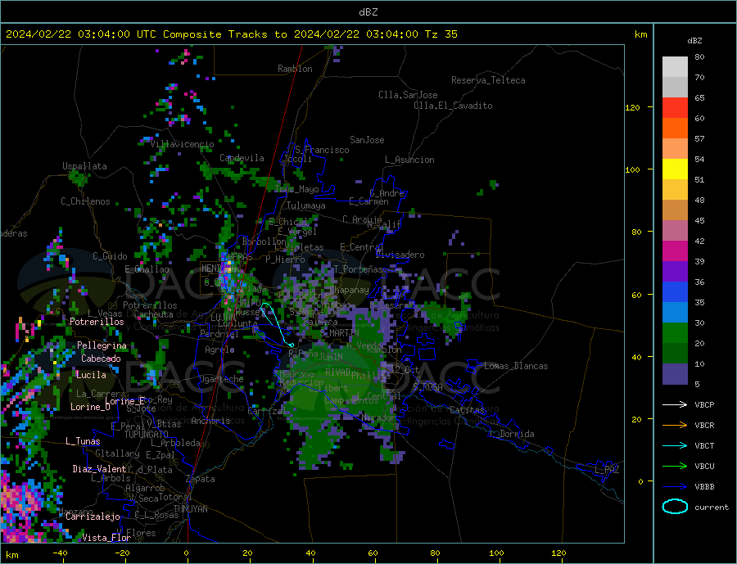
Task: Click the white VBCP arrow in legend
Action: pyautogui.click(x=675, y=404)
